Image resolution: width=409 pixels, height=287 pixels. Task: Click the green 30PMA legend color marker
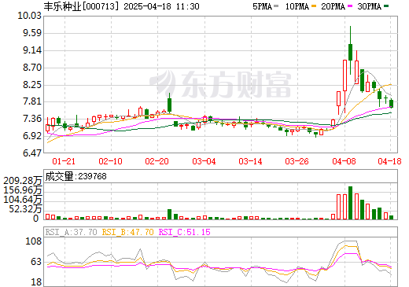(386, 6)
